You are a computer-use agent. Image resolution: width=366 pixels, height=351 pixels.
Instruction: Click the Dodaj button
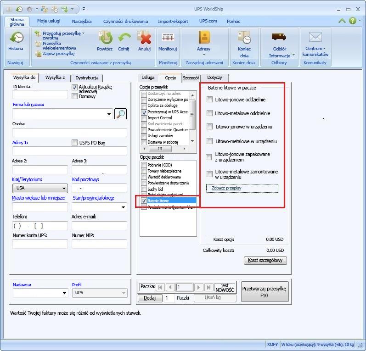(x=150, y=298)
